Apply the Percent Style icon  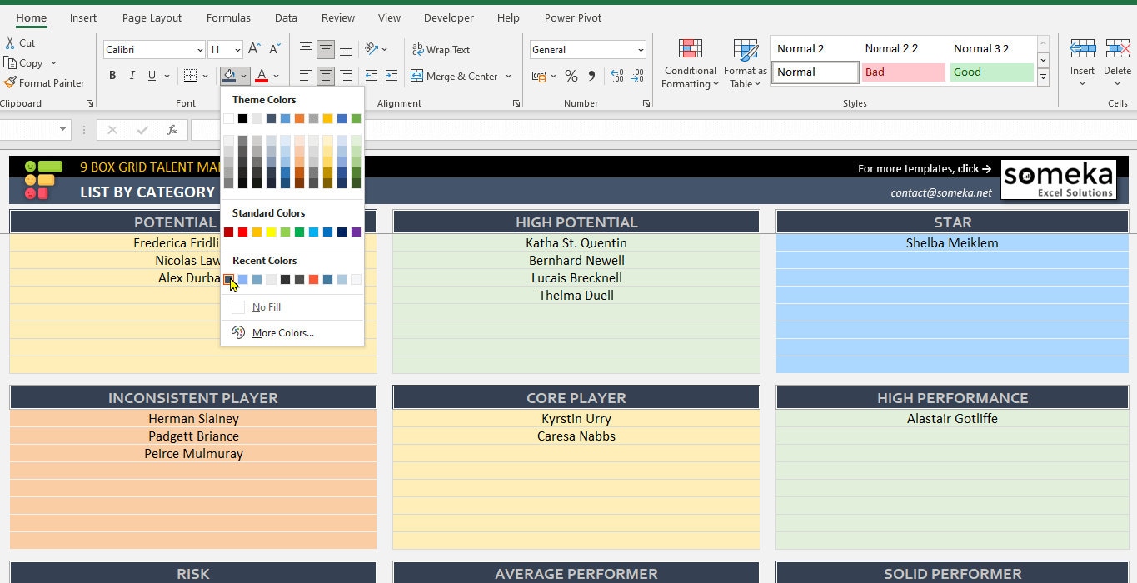point(571,76)
